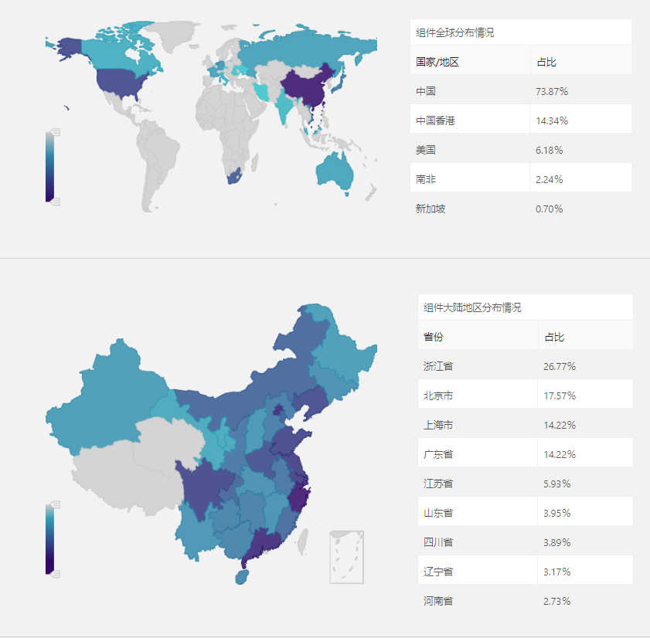Click the 浙江省 row label
The height and width of the screenshot is (638, 650).
(x=438, y=366)
